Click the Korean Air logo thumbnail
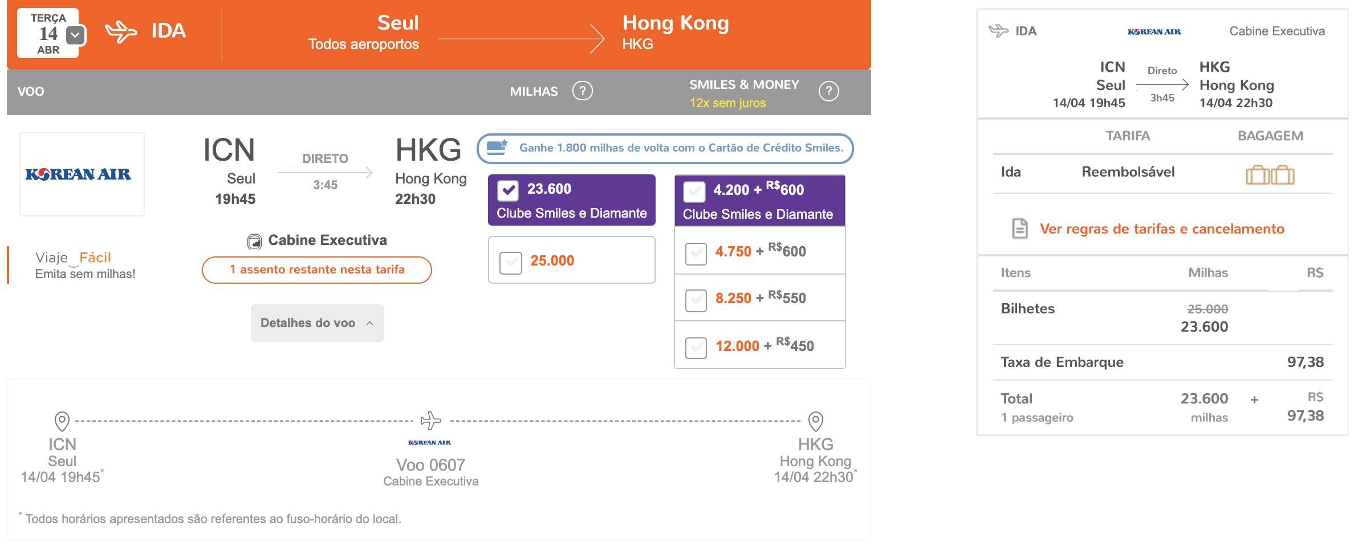This screenshot has width=1358, height=547. point(82,174)
